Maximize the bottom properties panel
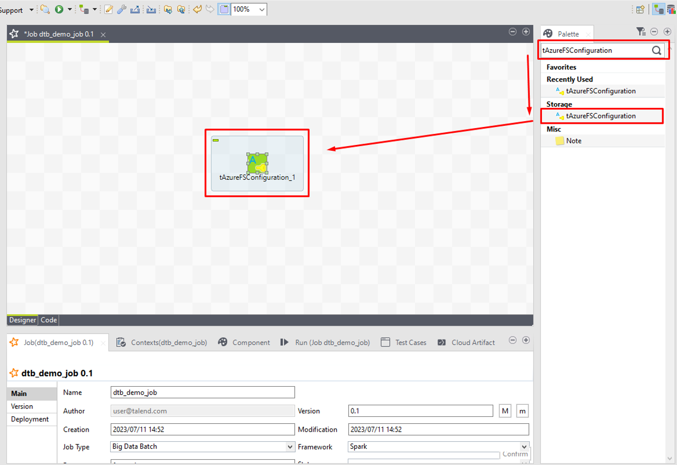 coord(526,340)
